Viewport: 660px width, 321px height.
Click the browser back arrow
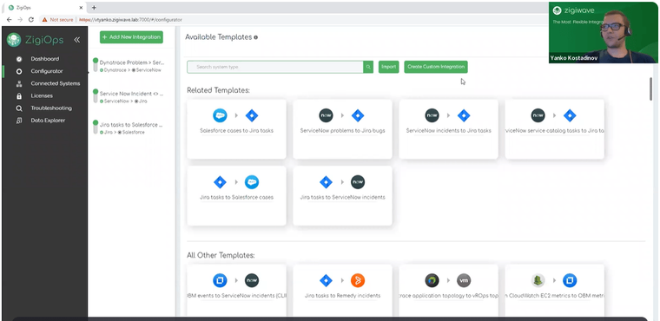(x=10, y=19)
